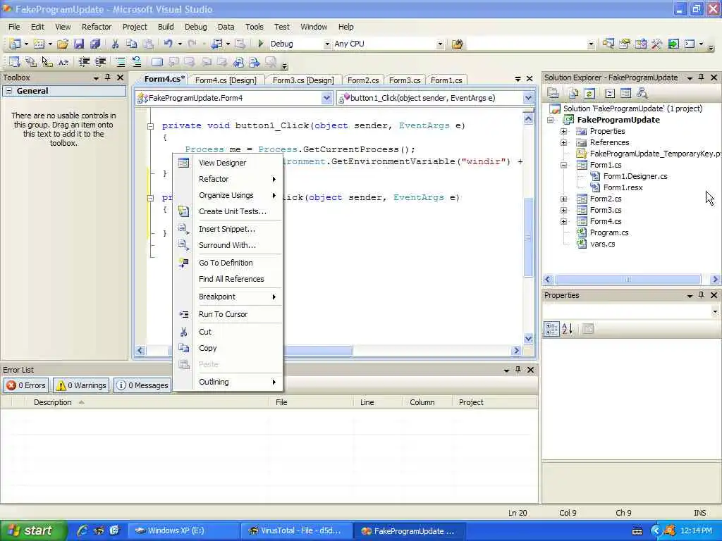722x541 pixels.
Task: Click Internet Explorer quick launch icon
Action: (x=82, y=530)
